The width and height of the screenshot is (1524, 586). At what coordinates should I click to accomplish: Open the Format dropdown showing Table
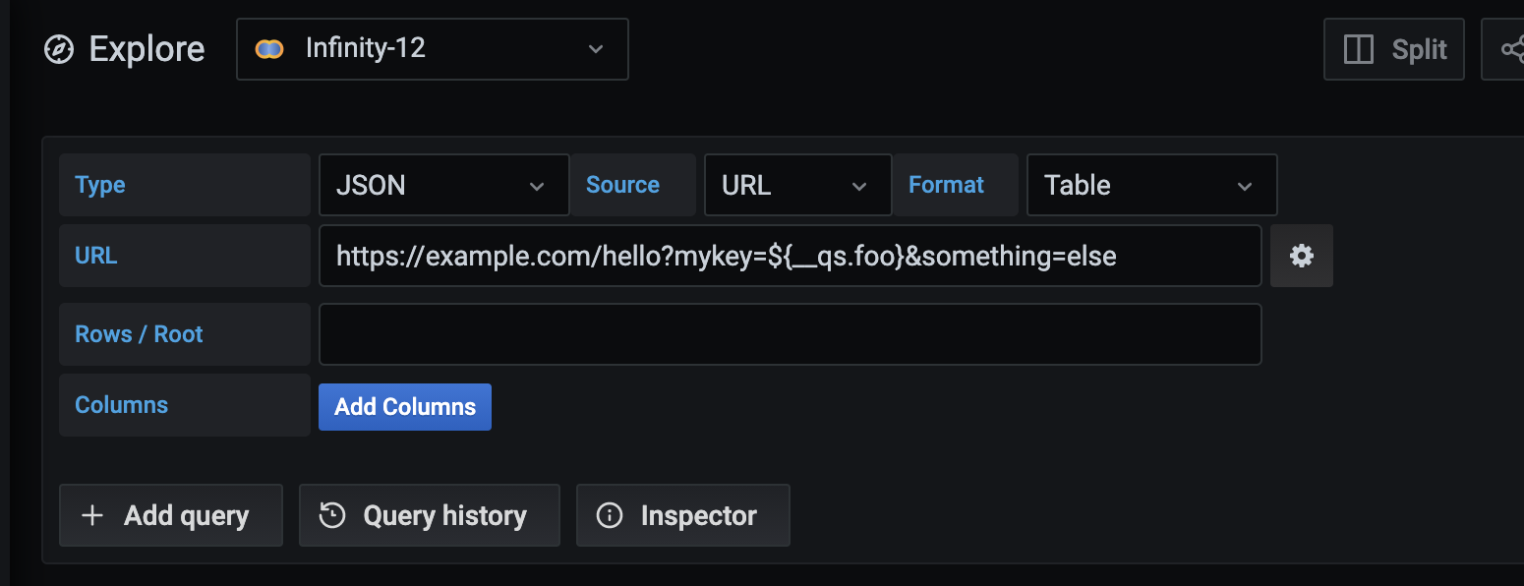[1151, 185]
